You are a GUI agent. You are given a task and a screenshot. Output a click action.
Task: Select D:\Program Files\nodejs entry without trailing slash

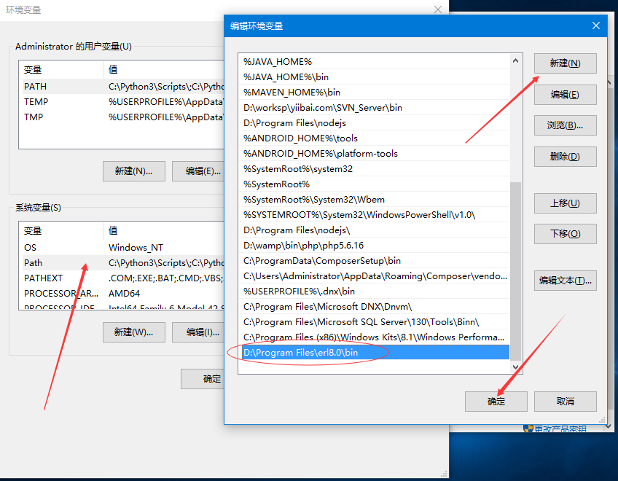(x=374, y=123)
